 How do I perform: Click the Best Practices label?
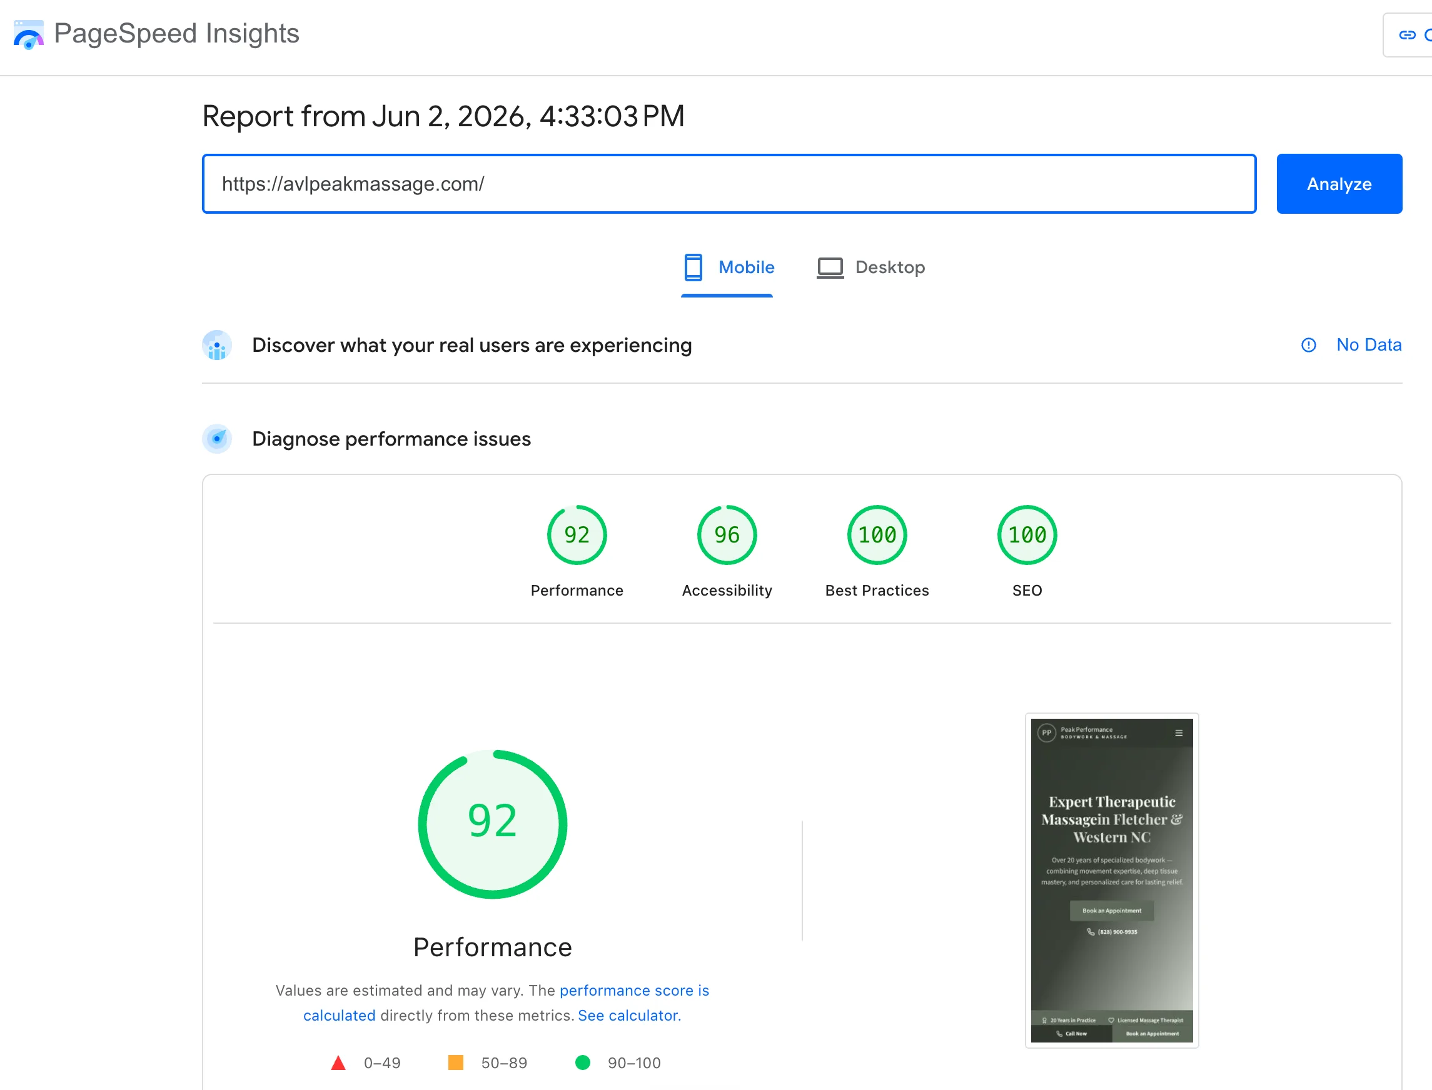pyautogui.click(x=877, y=591)
